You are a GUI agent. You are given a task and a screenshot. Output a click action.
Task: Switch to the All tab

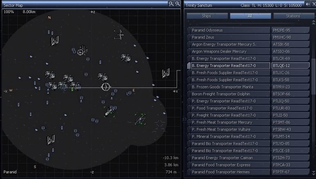click(x=250, y=16)
